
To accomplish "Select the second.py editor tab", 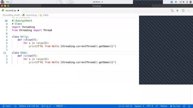I will pos(11,10).
